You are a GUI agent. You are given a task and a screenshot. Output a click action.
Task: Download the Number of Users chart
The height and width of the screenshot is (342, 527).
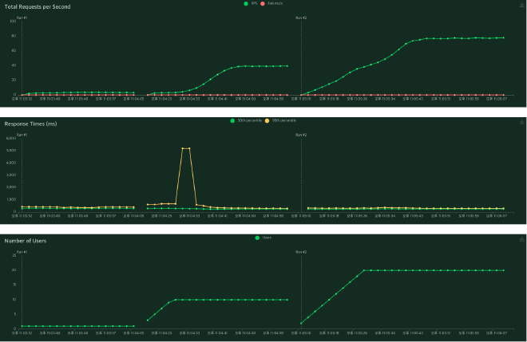pyautogui.click(x=521, y=238)
